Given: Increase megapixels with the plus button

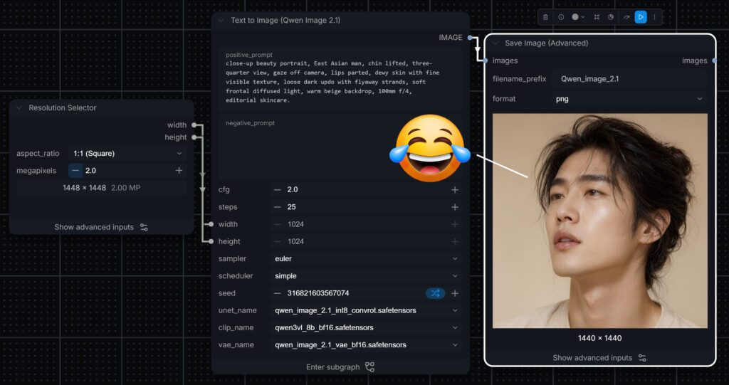Looking at the screenshot, I should (179, 171).
